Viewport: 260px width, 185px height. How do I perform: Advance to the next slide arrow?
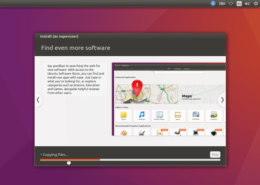click(x=222, y=100)
